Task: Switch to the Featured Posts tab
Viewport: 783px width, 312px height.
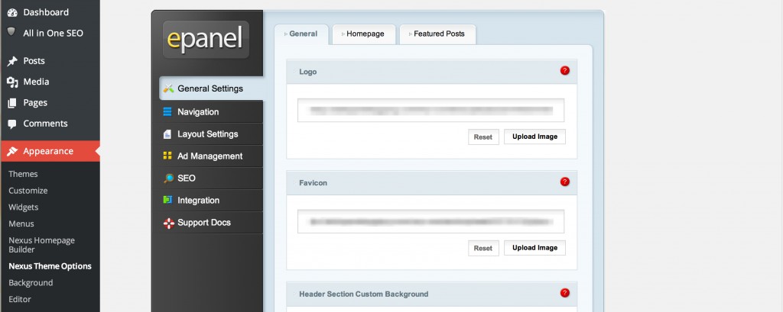Action: click(437, 34)
